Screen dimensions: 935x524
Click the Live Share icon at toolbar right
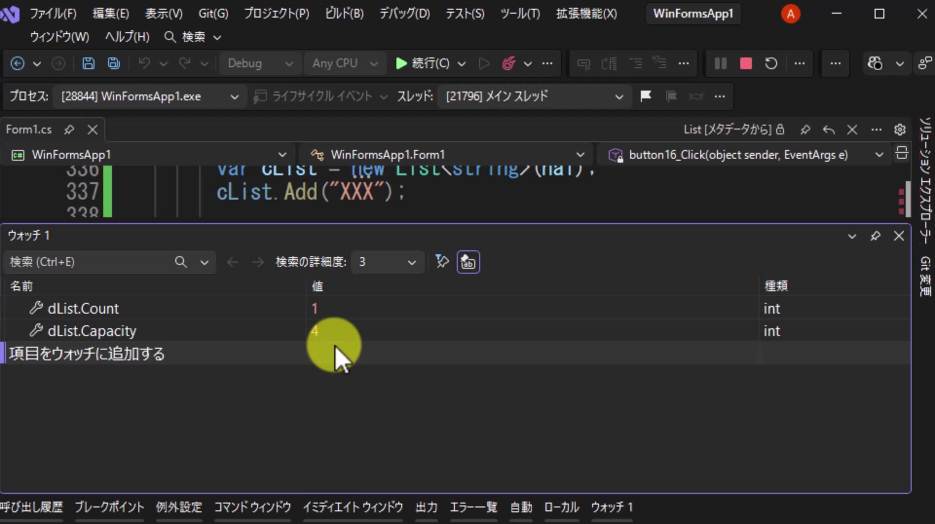pos(925,63)
